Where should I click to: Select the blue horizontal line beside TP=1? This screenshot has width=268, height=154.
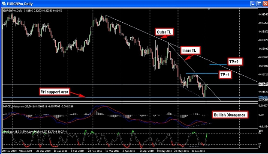tap(202, 74)
